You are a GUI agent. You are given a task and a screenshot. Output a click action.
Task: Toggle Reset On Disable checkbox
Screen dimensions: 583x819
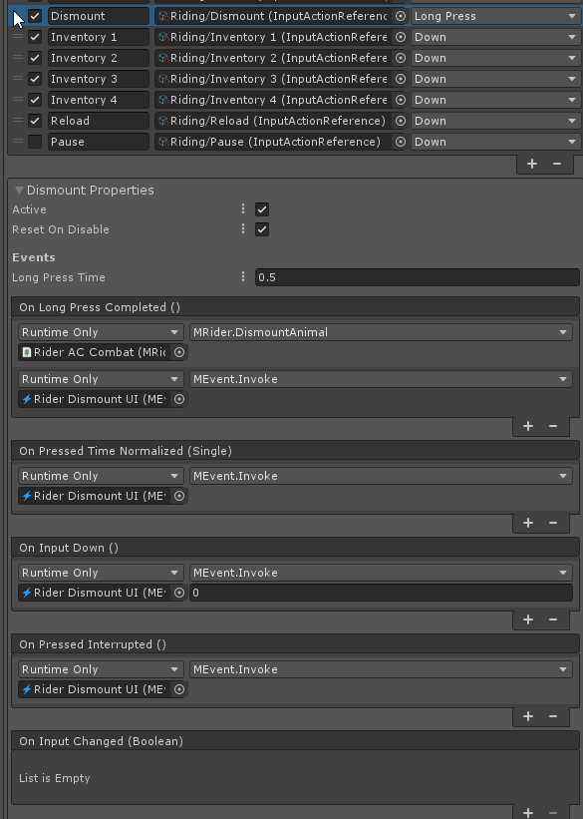coord(262,229)
